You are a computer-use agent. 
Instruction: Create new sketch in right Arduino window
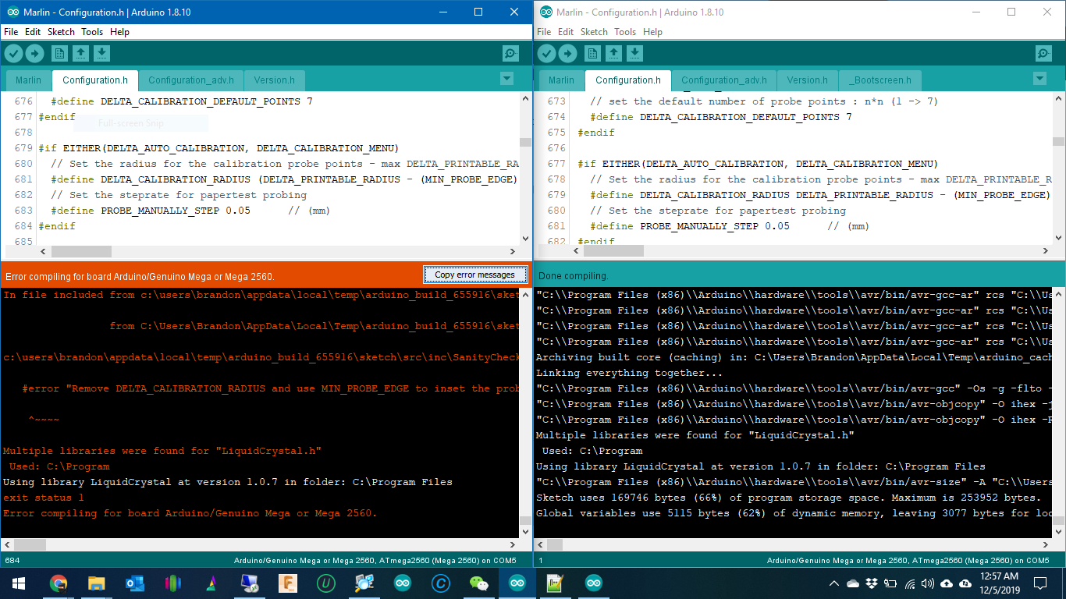(x=593, y=53)
